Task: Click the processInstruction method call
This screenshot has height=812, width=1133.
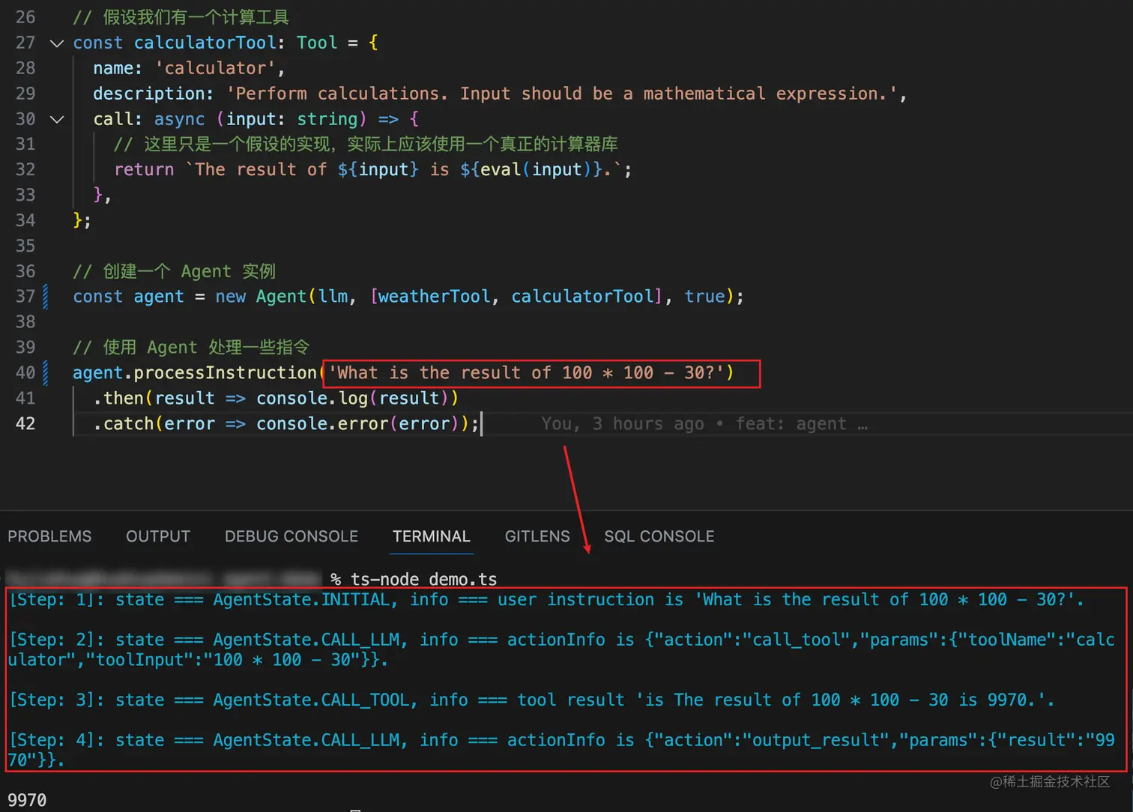Action: point(225,372)
